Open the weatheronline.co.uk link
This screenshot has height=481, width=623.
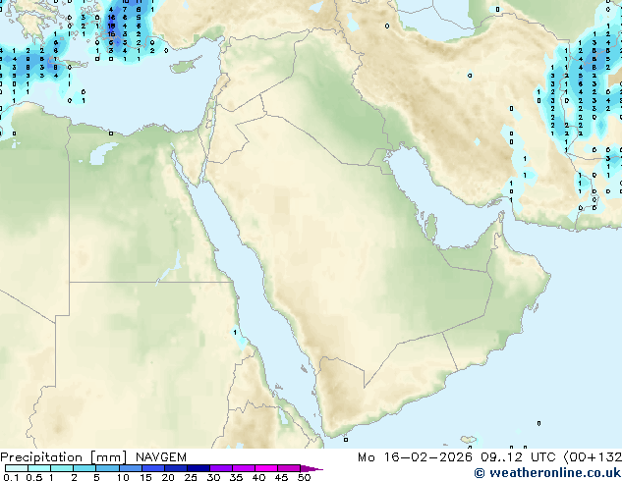[x=548, y=473]
